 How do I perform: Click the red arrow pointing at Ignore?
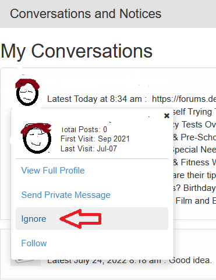[x=80, y=219]
